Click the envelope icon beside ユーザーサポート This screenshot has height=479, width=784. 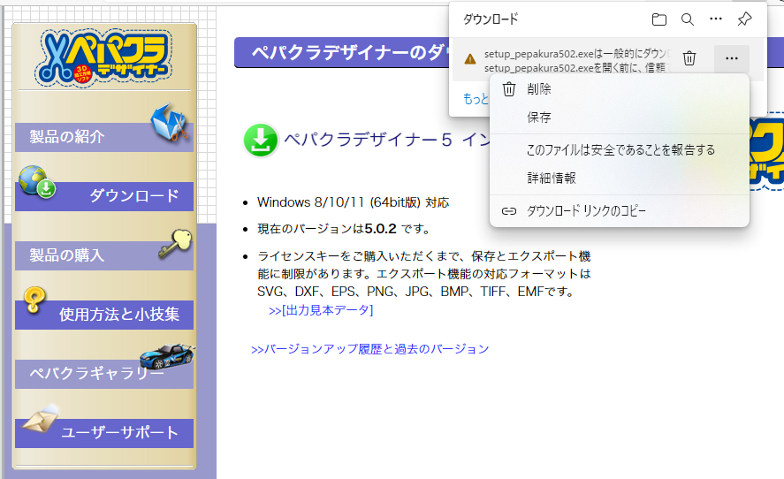(41, 419)
